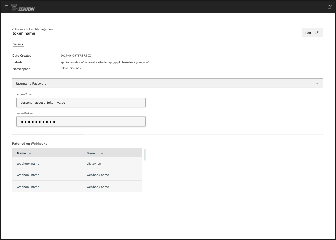
Task: Sort the table using the Name column arrow
Action: (x=30, y=153)
